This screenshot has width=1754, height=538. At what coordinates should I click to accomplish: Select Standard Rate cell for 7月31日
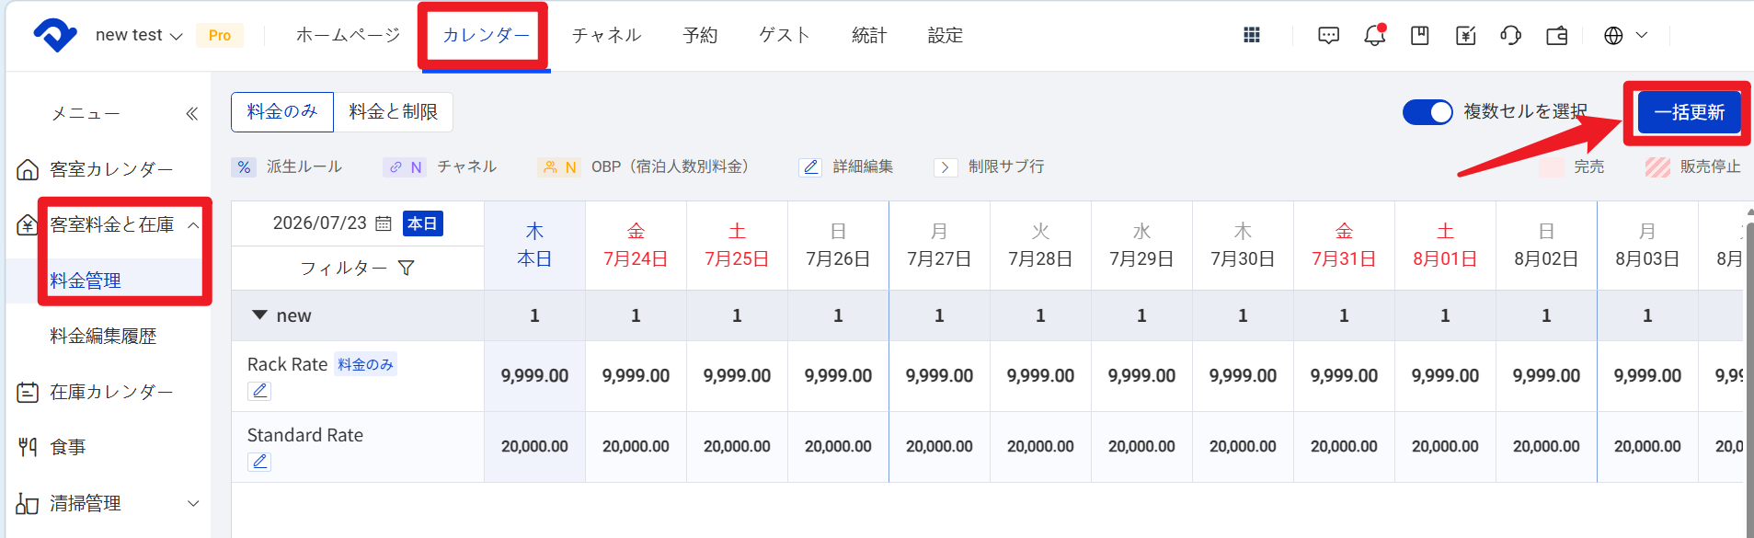click(x=1344, y=446)
